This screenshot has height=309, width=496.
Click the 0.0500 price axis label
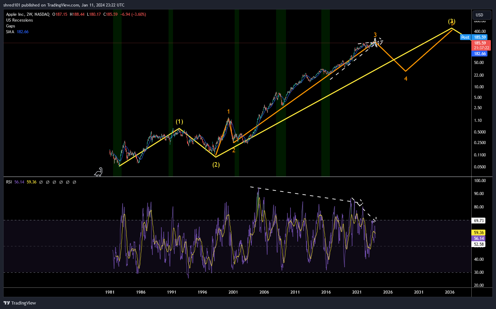[x=480, y=167]
